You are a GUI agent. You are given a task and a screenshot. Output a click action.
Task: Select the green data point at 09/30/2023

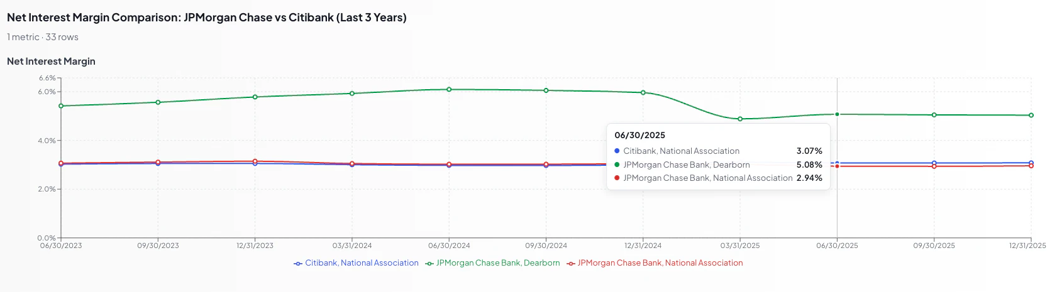158,102
